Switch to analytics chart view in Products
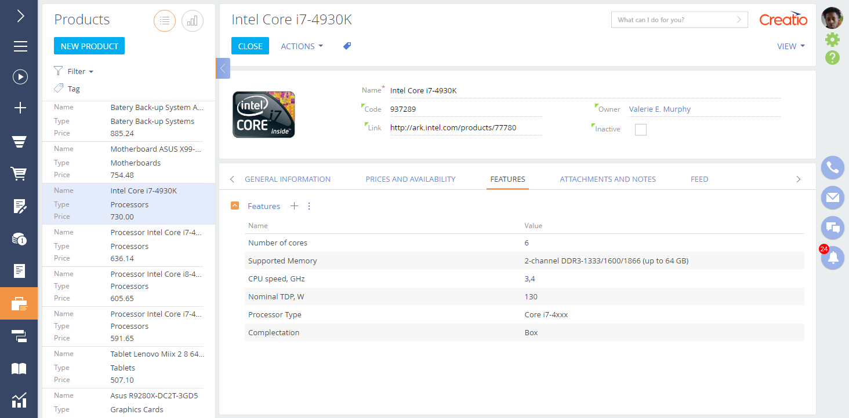 click(193, 21)
